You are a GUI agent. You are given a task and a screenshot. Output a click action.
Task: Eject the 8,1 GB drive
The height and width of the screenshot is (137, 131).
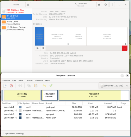click(99, 4)
